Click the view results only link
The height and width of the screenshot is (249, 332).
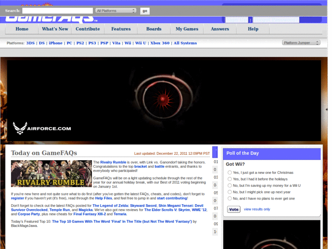[257, 209]
